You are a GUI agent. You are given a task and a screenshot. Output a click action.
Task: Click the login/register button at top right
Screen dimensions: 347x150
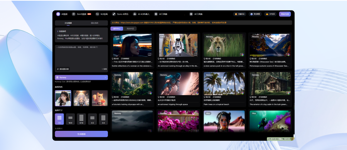coord(285,14)
